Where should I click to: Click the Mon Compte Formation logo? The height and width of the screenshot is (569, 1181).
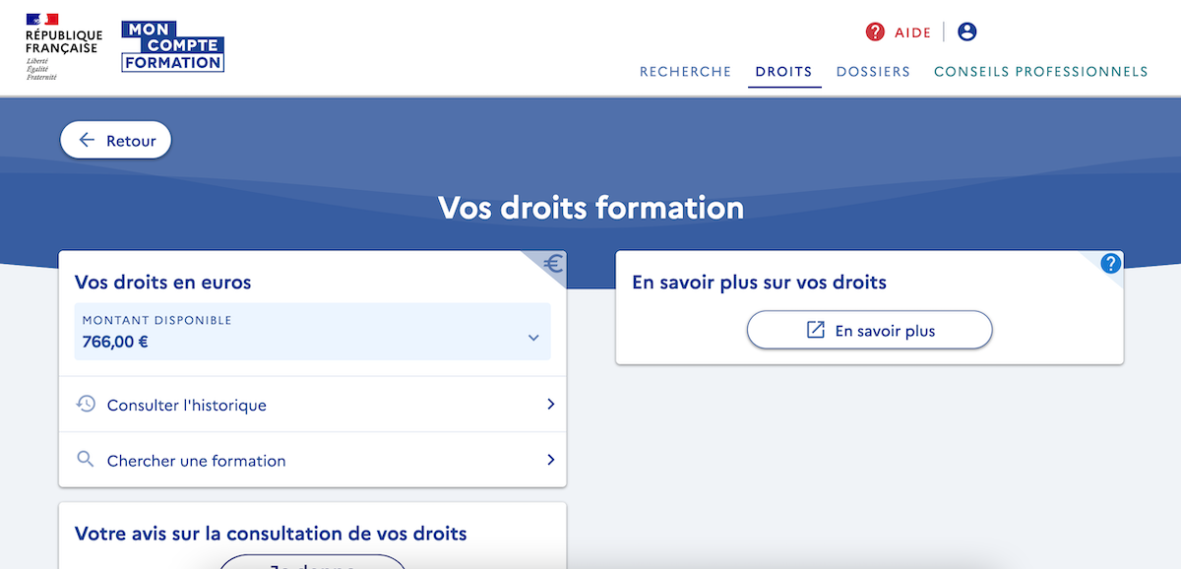coord(173,46)
